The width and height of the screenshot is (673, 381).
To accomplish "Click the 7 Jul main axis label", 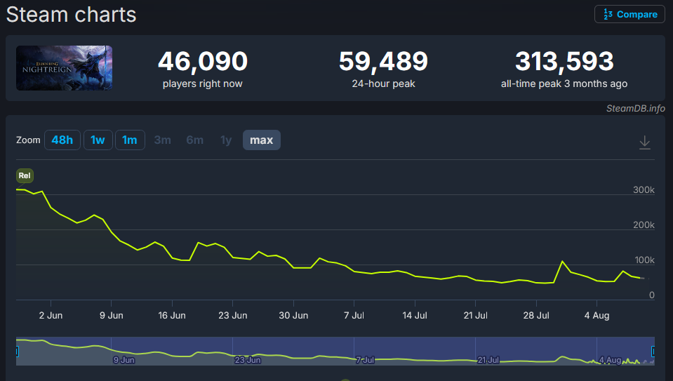I will (354, 315).
